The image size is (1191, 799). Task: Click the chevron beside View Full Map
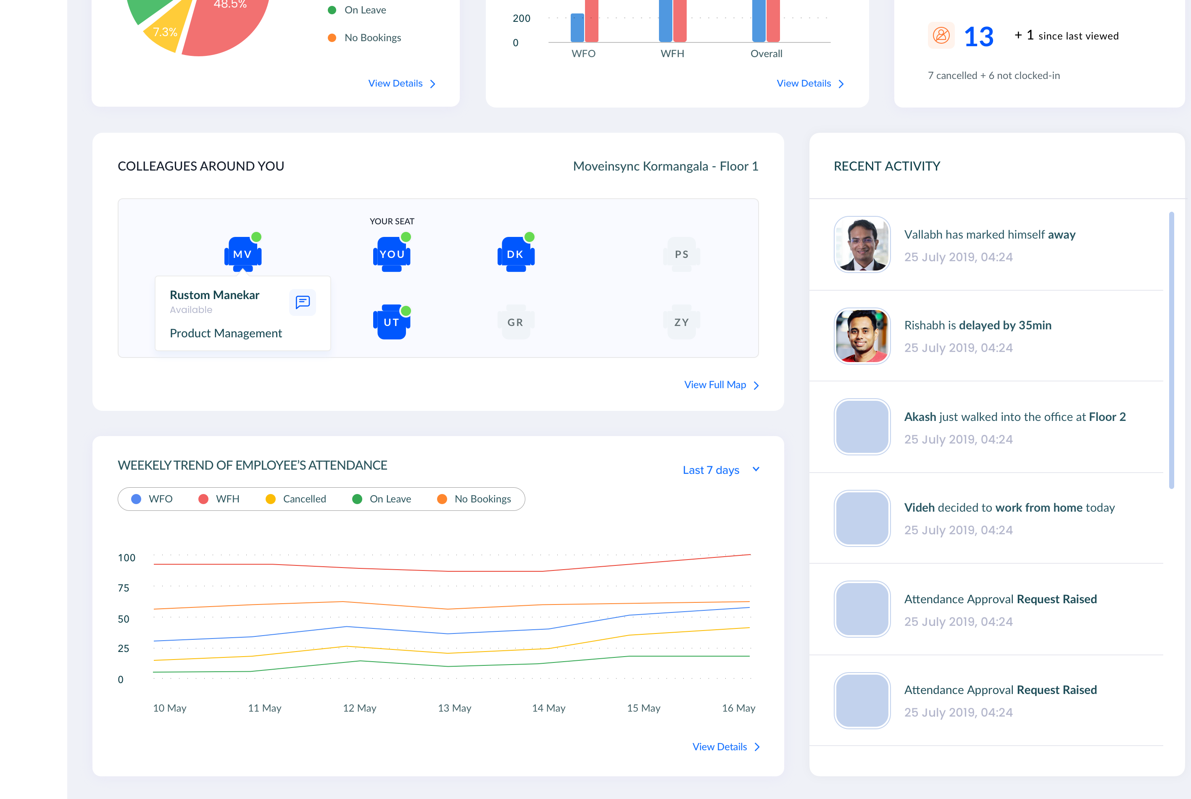coord(756,385)
